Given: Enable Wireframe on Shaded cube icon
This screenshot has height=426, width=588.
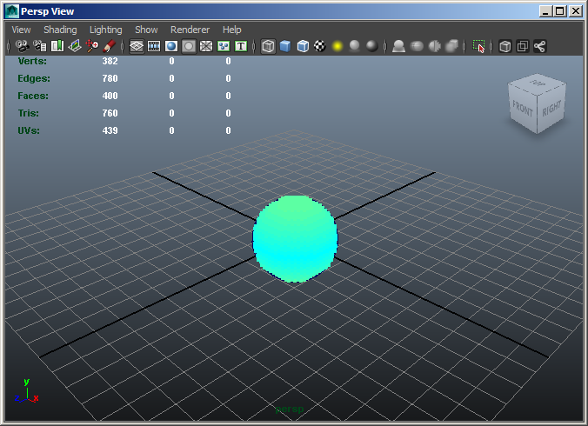Looking at the screenshot, I should [303, 46].
